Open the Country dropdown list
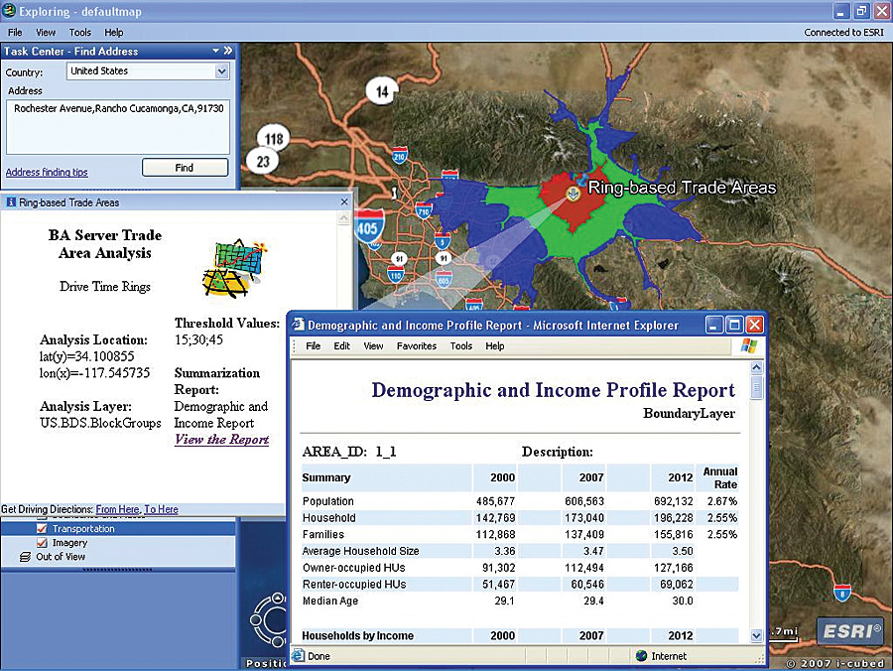This screenshot has width=893, height=671. (x=221, y=71)
